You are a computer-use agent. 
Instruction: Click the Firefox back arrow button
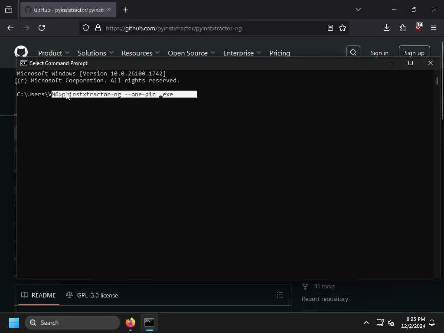pyautogui.click(x=10, y=28)
